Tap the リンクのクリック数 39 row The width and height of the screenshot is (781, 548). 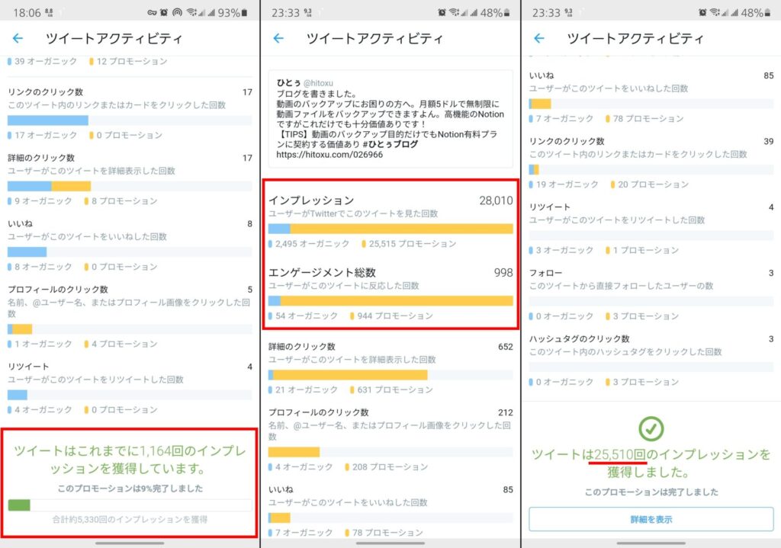(x=651, y=163)
